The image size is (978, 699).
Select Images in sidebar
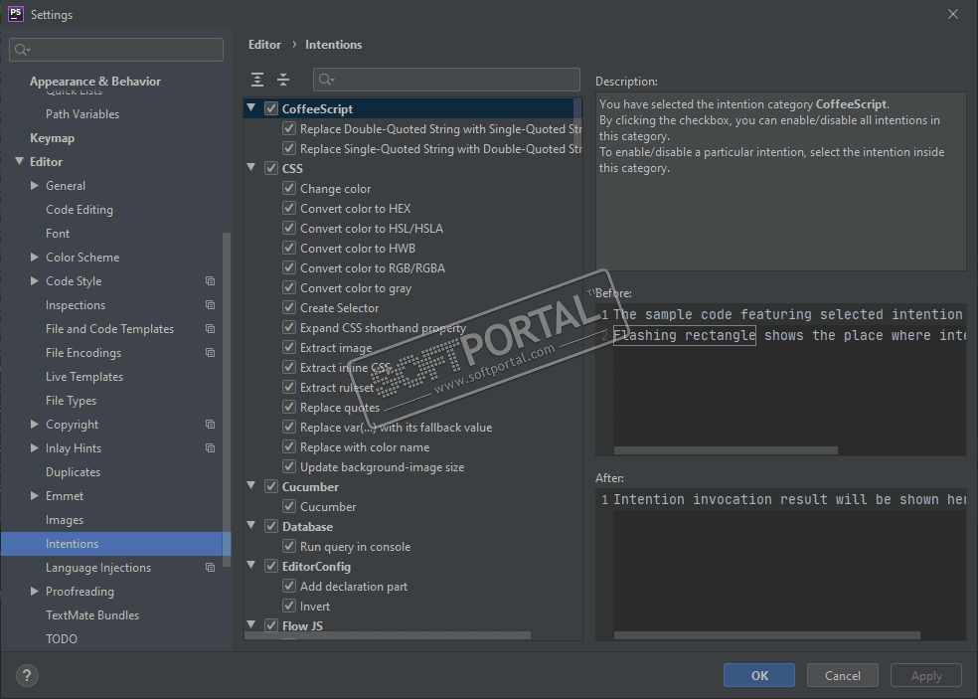pos(65,520)
